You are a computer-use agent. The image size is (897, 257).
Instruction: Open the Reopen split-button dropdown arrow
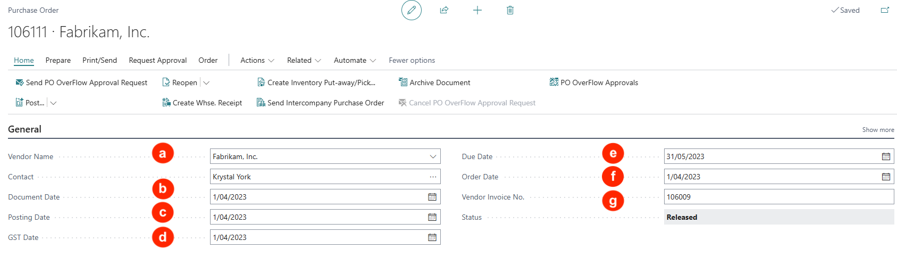(x=206, y=82)
